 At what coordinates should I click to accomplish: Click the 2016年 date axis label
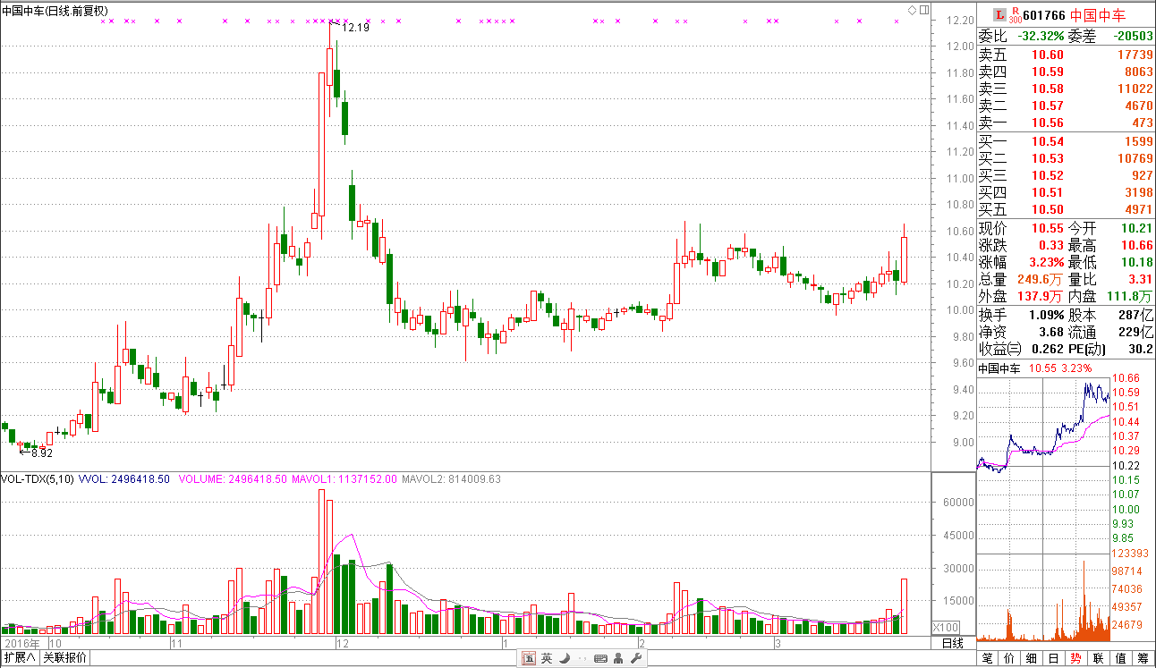21,643
